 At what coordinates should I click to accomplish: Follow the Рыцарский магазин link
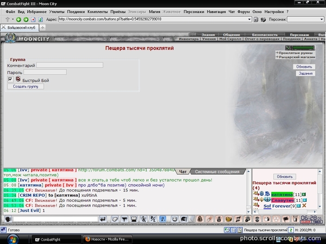297,57
